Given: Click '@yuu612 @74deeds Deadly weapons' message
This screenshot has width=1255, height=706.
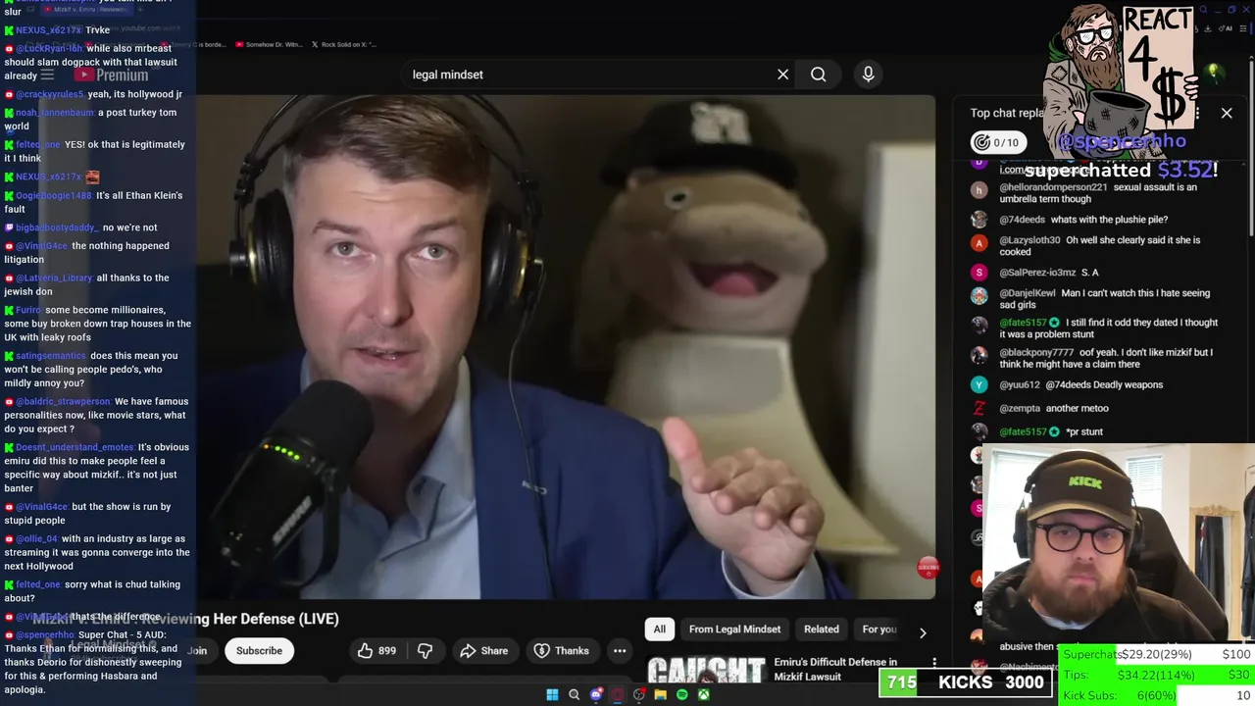Looking at the screenshot, I should tap(1080, 385).
